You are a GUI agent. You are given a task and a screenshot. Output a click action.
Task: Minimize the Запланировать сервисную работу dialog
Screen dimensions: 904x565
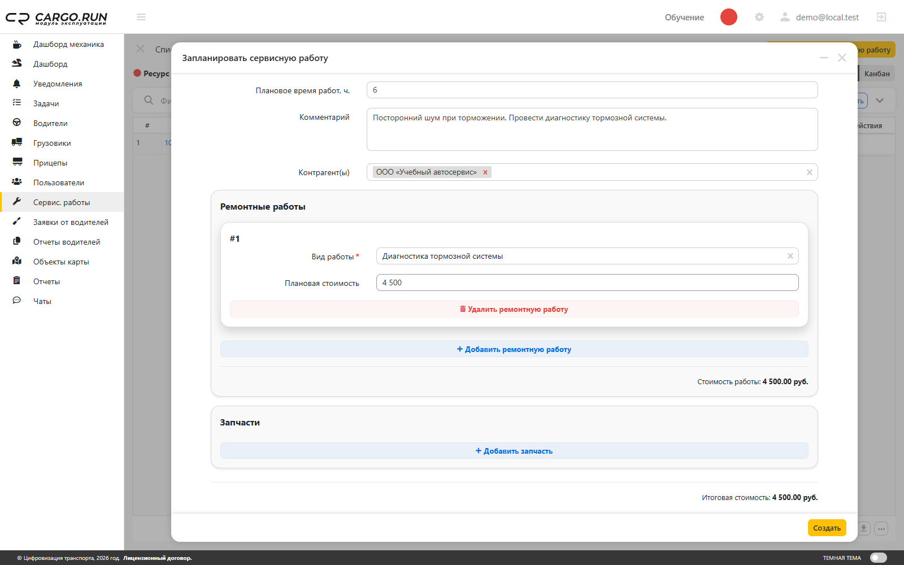(x=824, y=58)
